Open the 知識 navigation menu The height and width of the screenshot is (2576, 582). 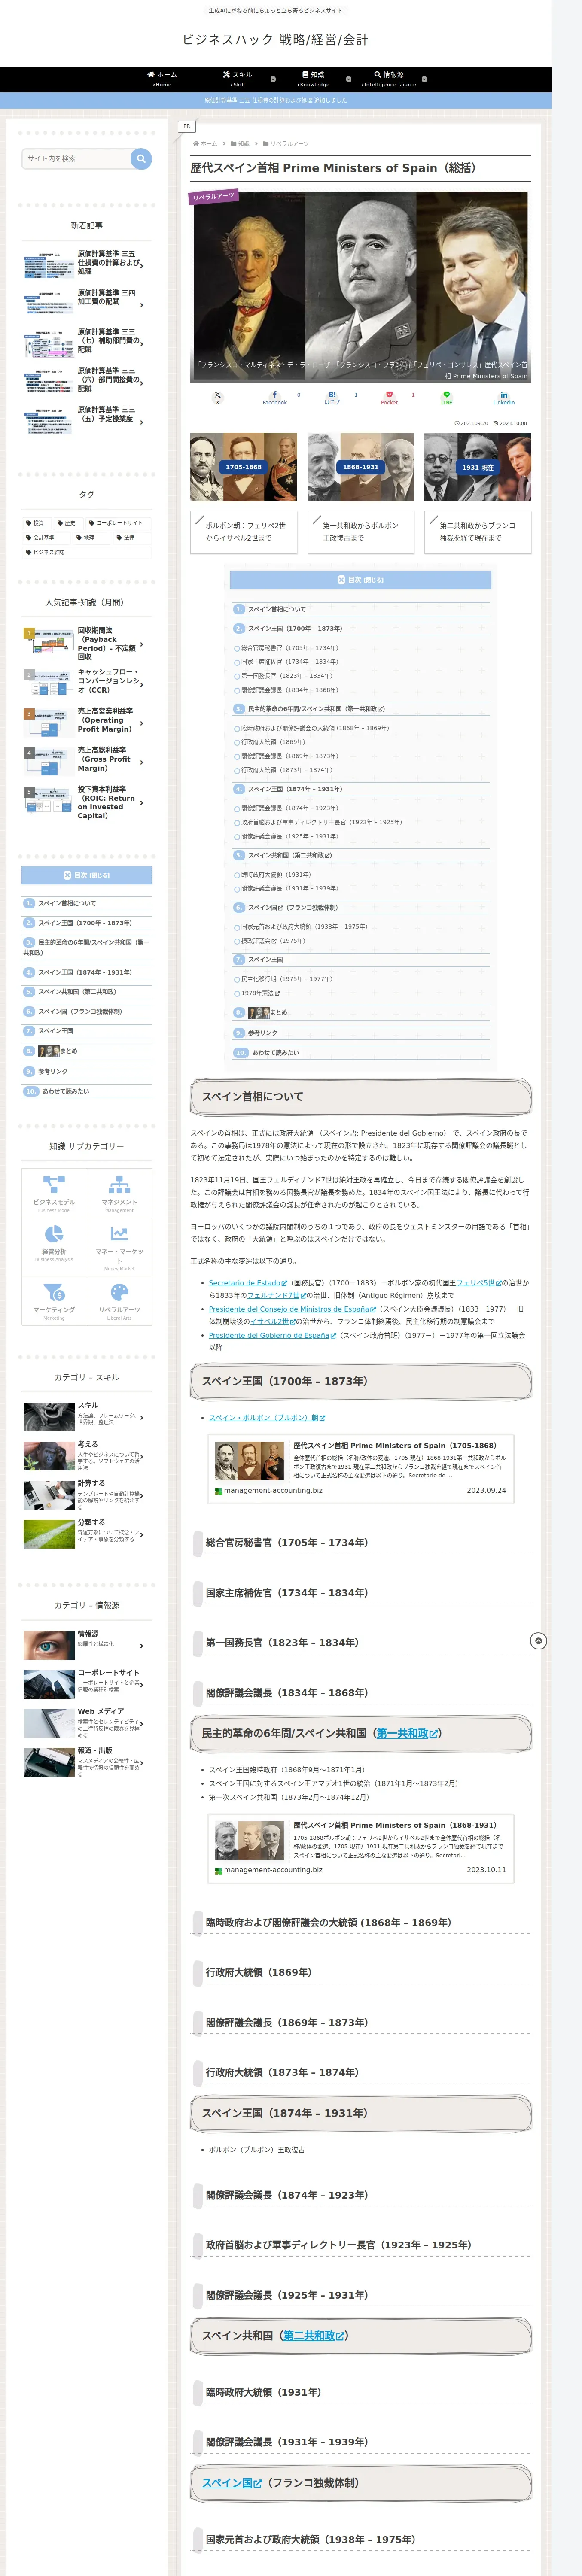(x=314, y=79)
